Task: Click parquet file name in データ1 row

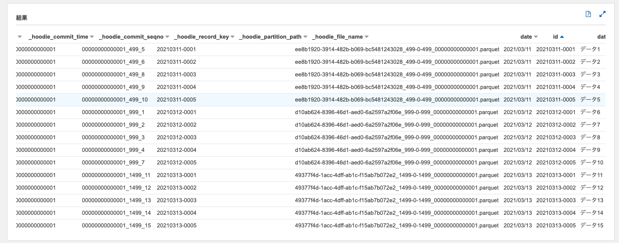Action: pos(397,49)
